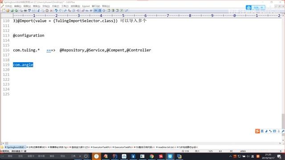Click the 行 119 status bar entry
The image size is (285, 160).
tap(185, 151)
